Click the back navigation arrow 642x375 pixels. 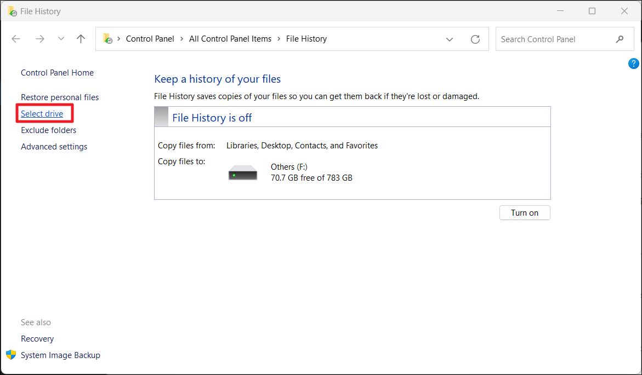(16, 39)
